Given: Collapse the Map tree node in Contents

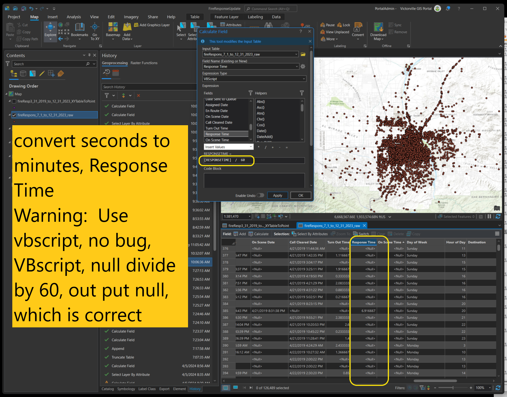Looking at the screenshot, I should tap(6, 94).
